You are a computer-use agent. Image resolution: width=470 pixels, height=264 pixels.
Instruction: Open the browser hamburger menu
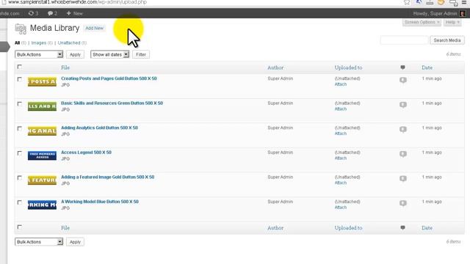click(464, 2)
